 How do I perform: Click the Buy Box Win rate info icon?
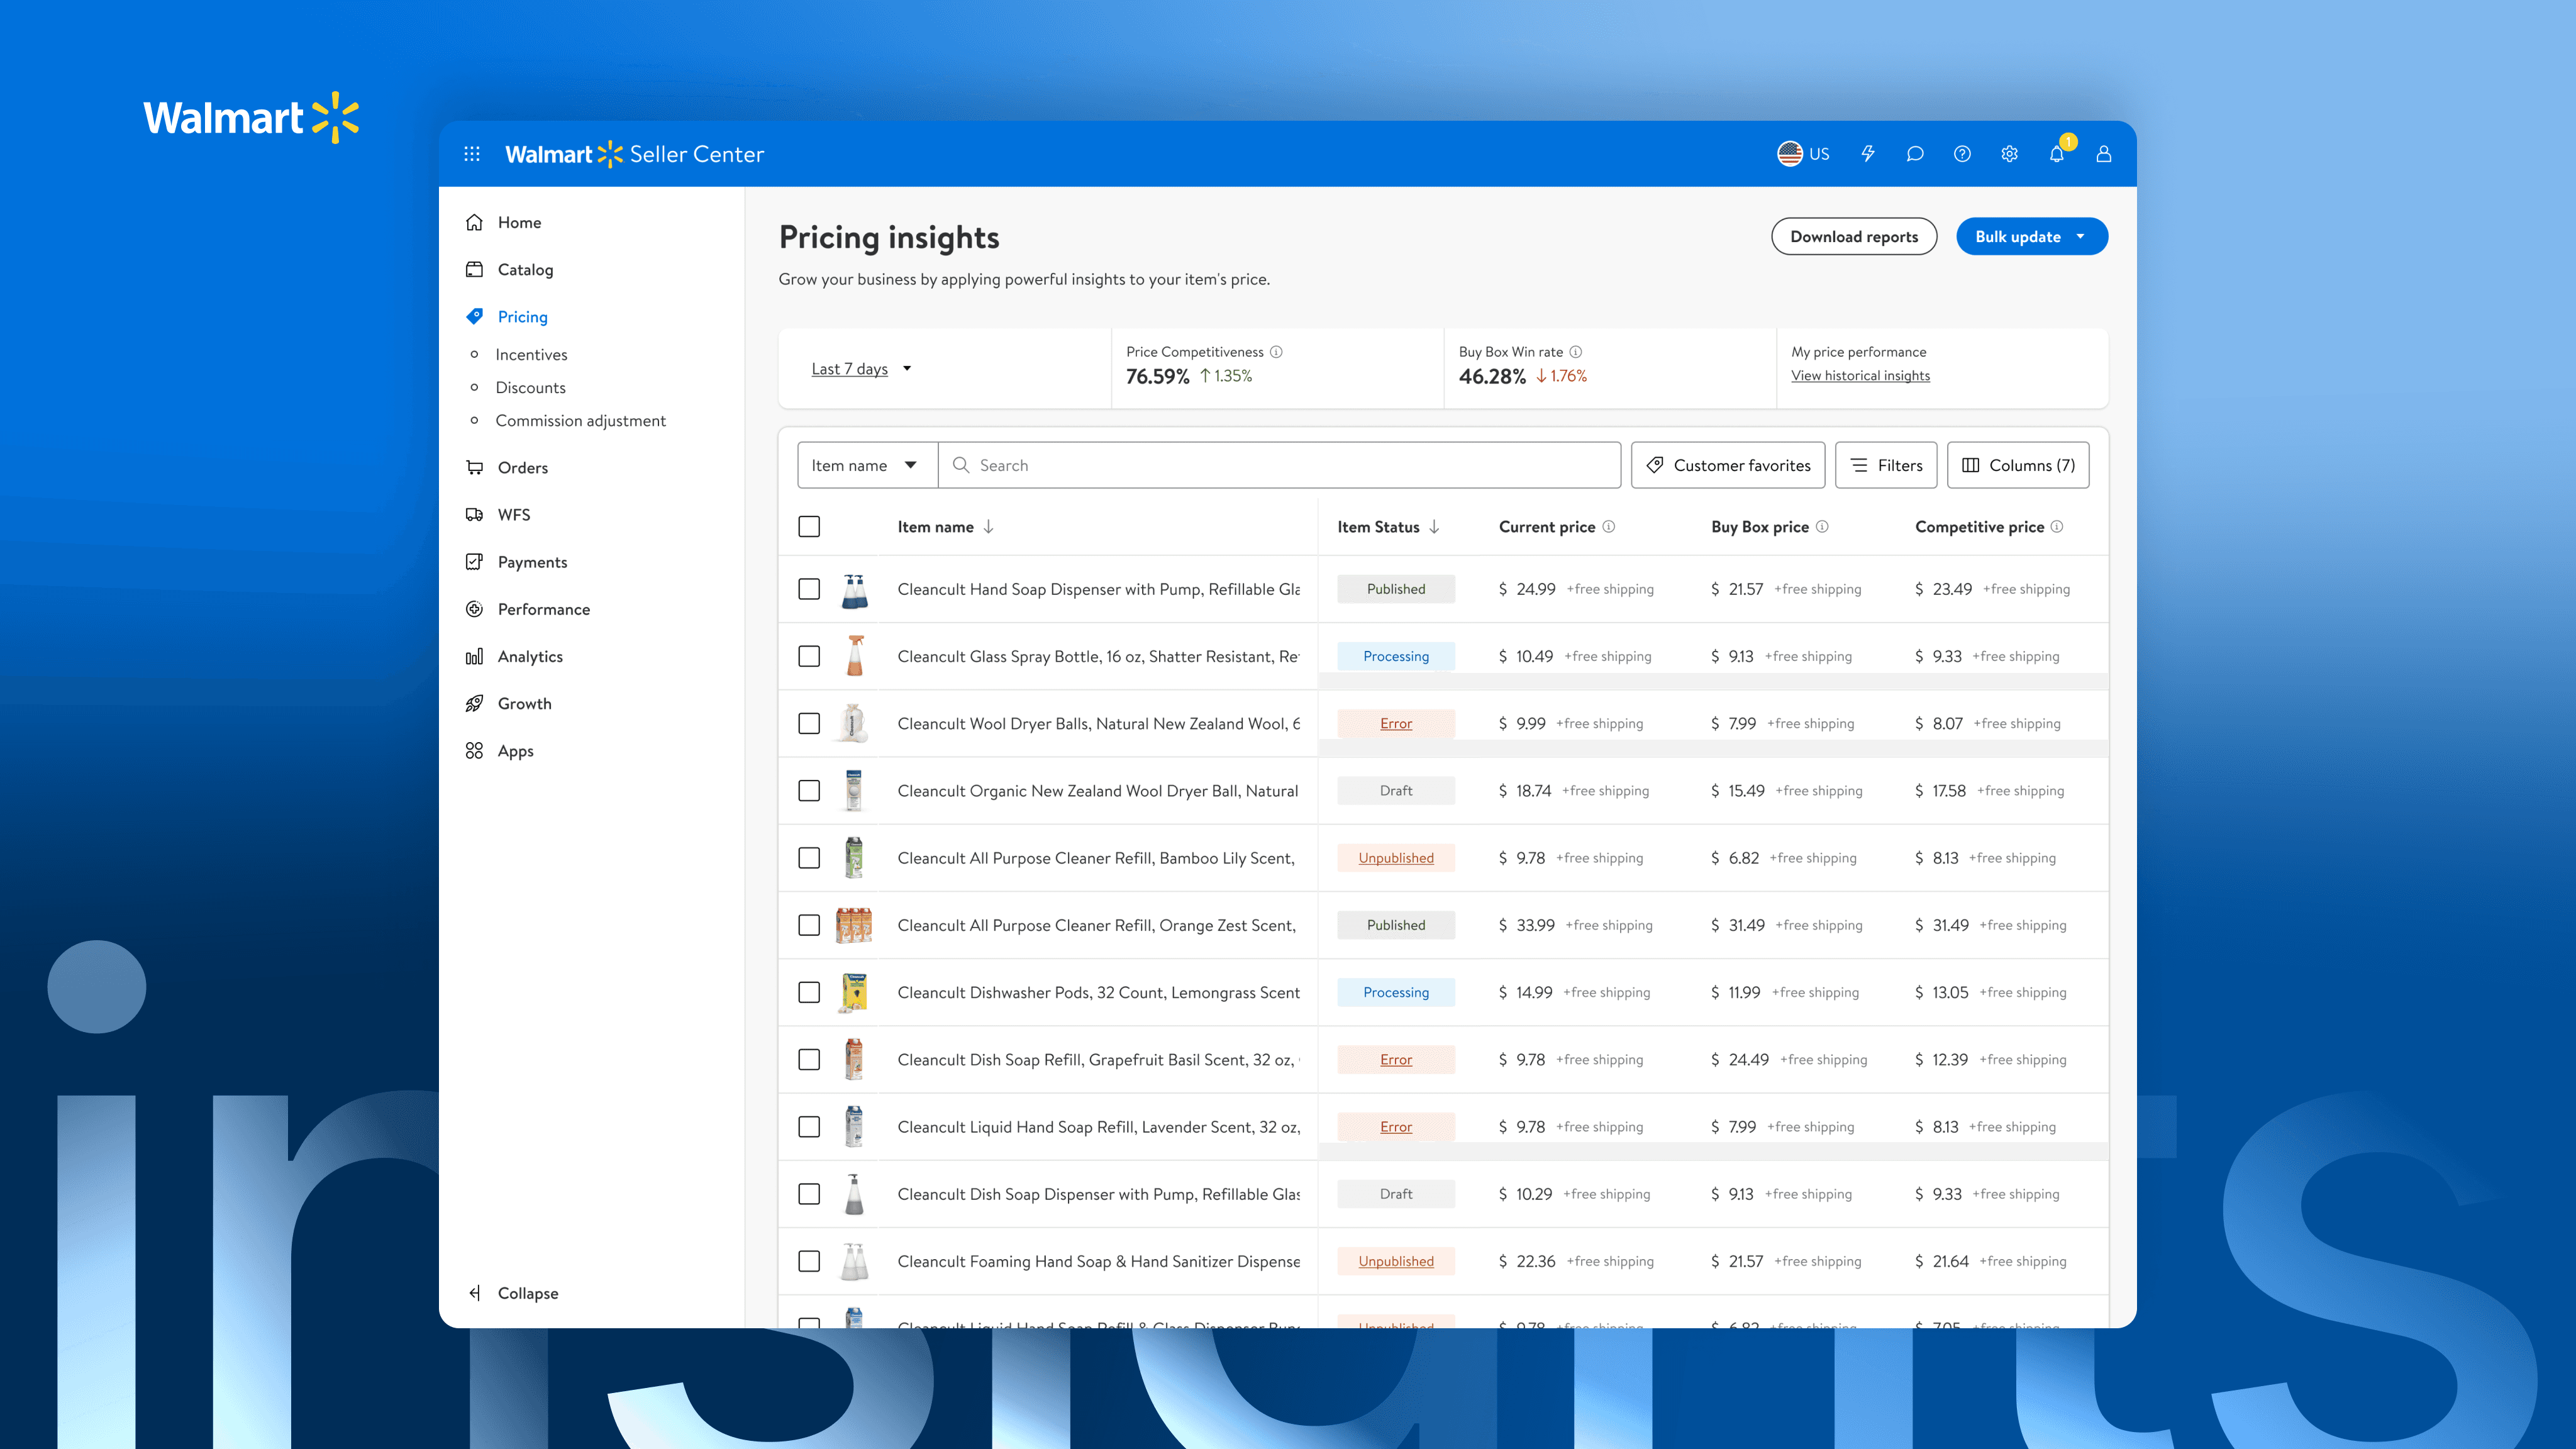coord(1576,352)
